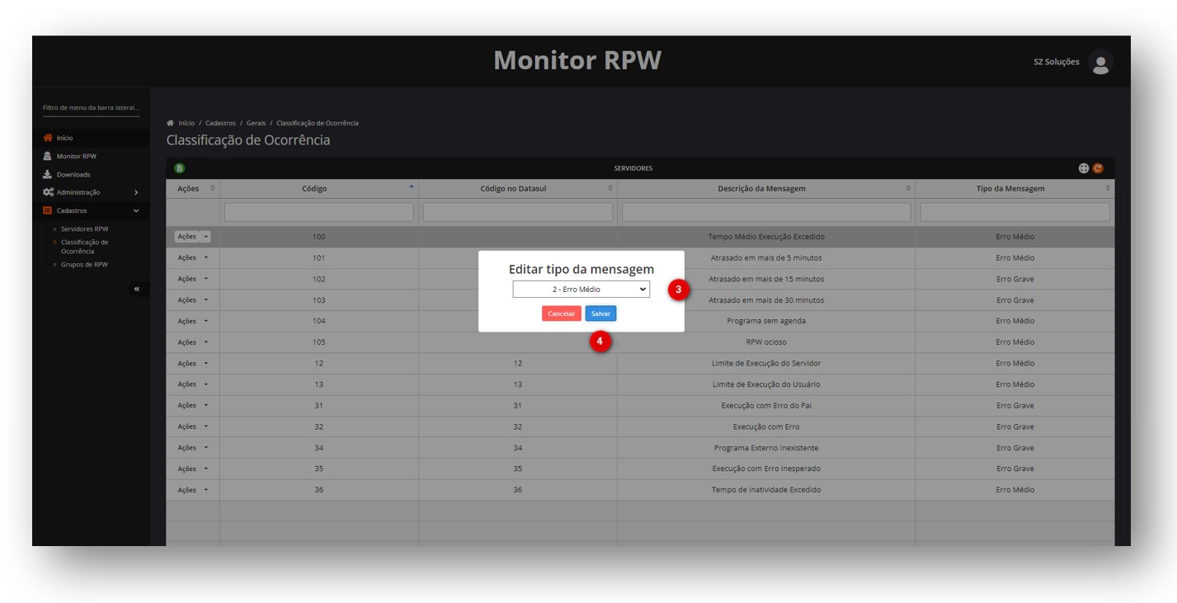1177x603 pixels.
Task: Click the orange refresh table icon
Action: tap(1098, 168)
